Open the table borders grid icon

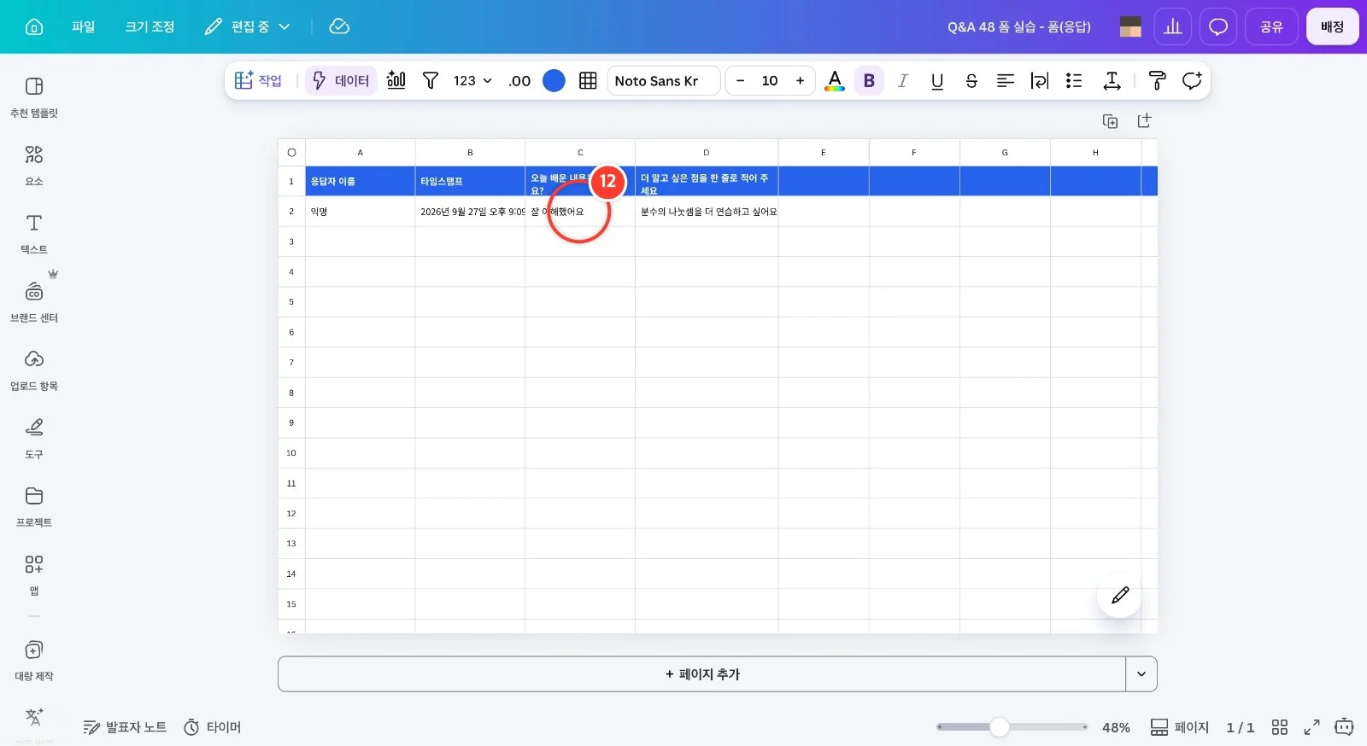[588, 80]
